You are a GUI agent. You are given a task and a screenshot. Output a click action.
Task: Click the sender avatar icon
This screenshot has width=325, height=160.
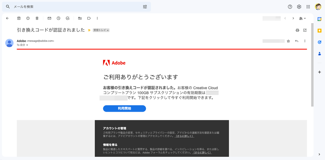coord(9,43)
